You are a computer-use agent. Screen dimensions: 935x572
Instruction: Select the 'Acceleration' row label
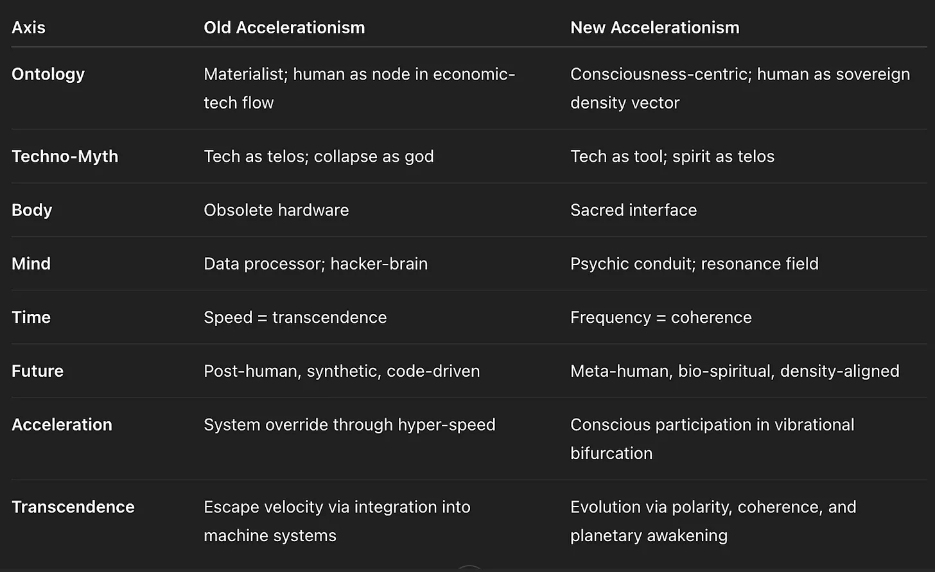62,425
